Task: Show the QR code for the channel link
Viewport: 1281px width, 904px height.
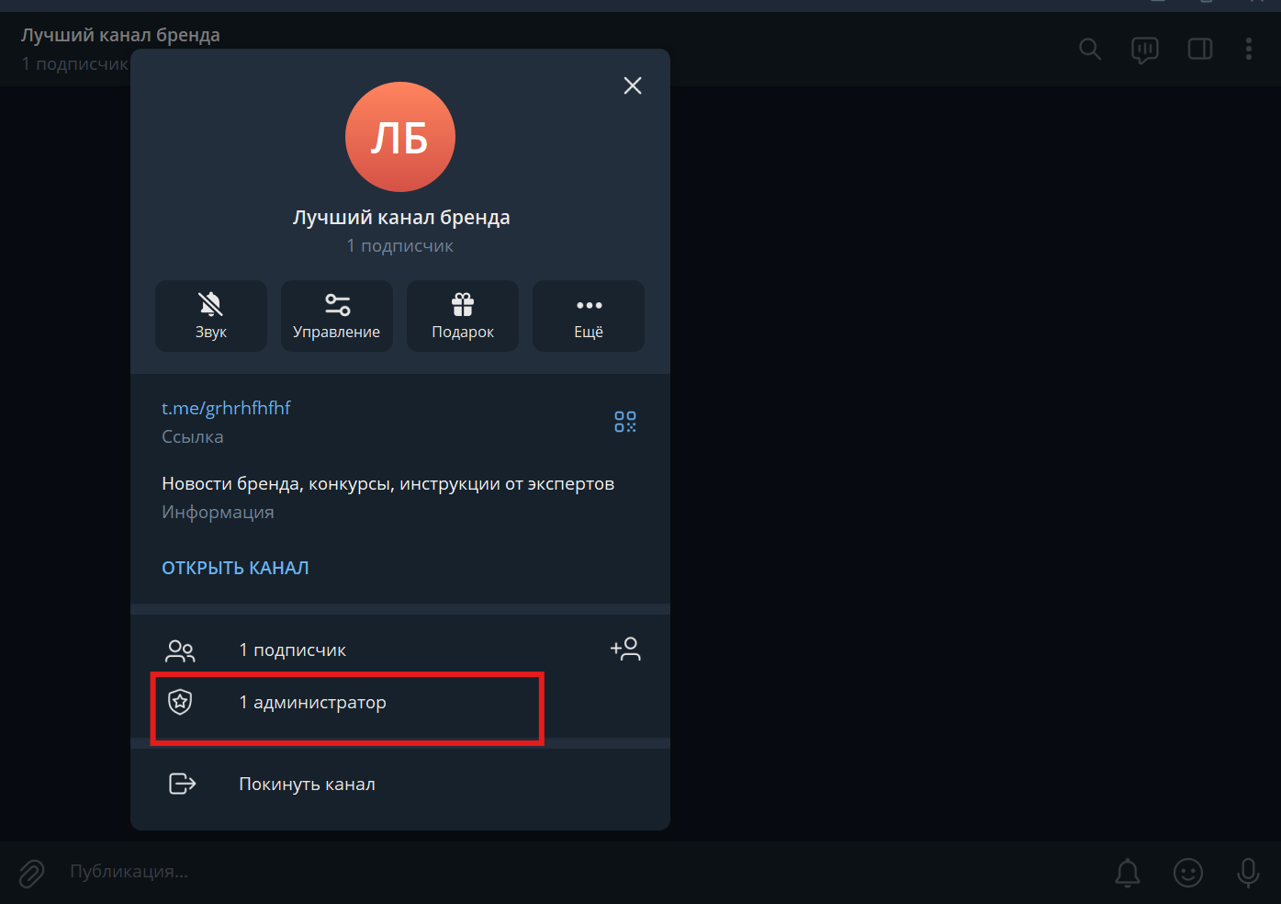Action: (x=624, y=422)
